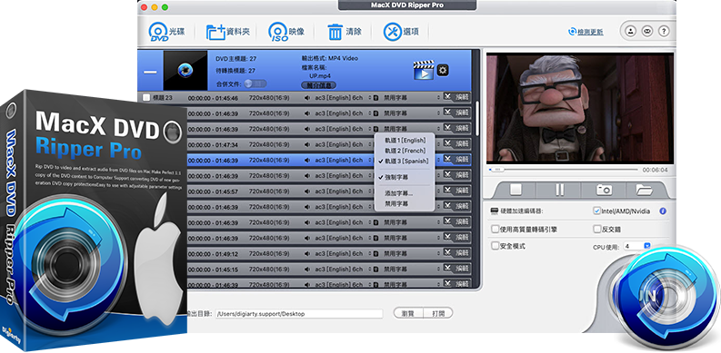The width and height of the screenshot is (721, 353).
Task: Click the clapperboard output profile icon
Action: tap(423, 70)
